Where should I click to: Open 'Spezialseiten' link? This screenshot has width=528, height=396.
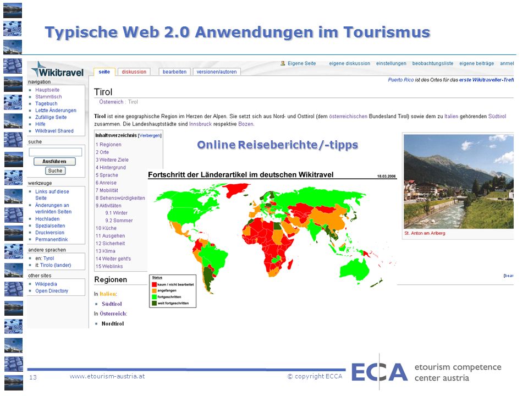click(50, 226)
